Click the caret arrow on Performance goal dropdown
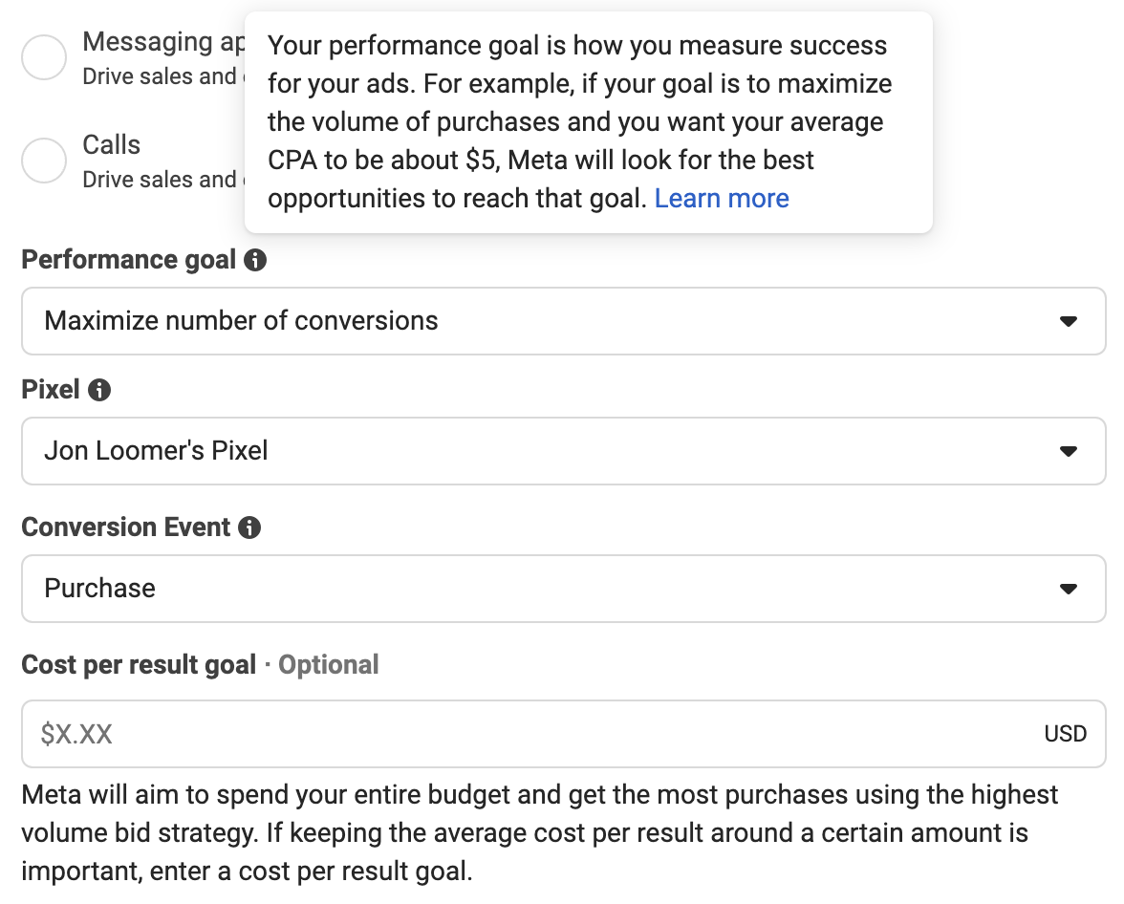This screenshot has width=1124, height=904. pos(1069,321)
